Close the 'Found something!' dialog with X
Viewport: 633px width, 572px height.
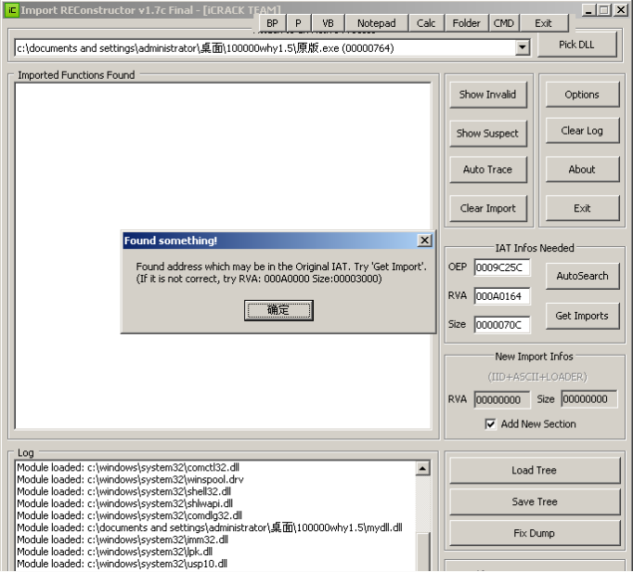424,240
